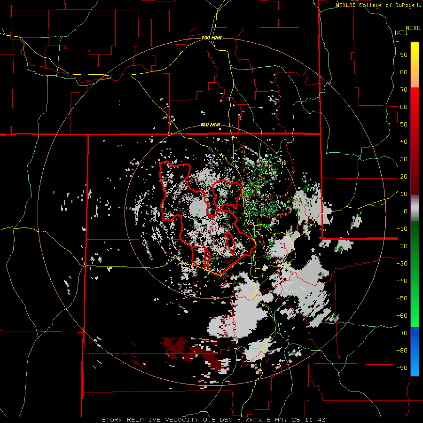Click the NEXR label above the scale
Viewport: 423px width, 423px height.
[413, 28]
